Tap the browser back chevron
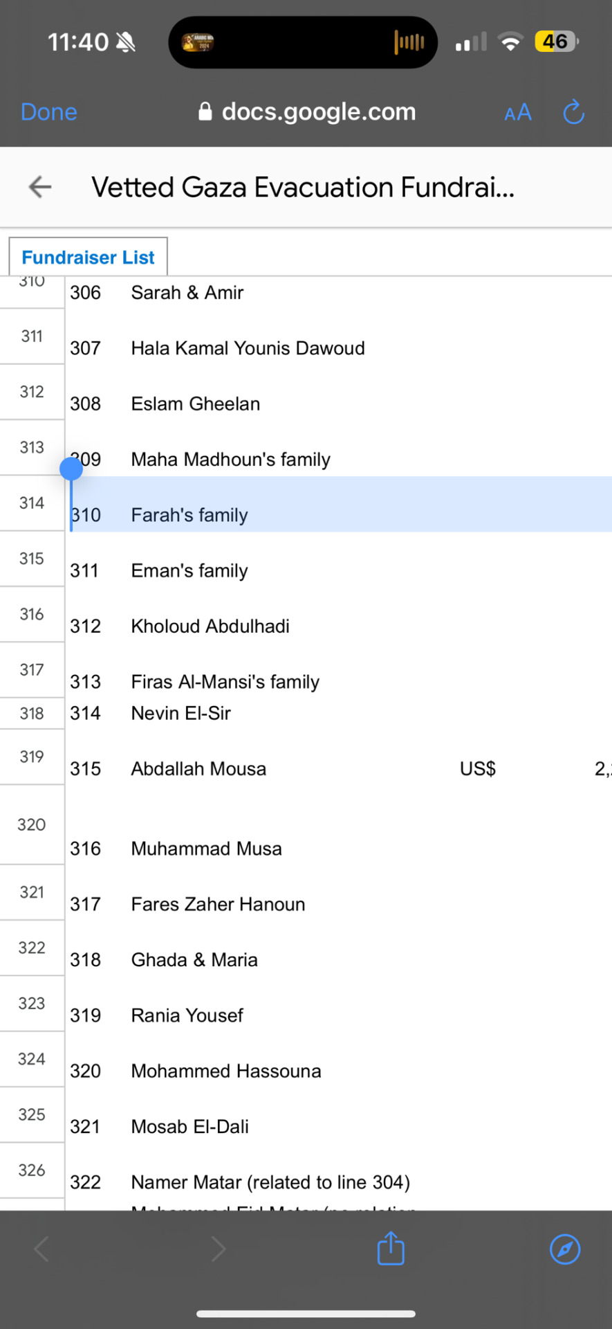This screenshot has width=612, height=1329. (41, 1249)
